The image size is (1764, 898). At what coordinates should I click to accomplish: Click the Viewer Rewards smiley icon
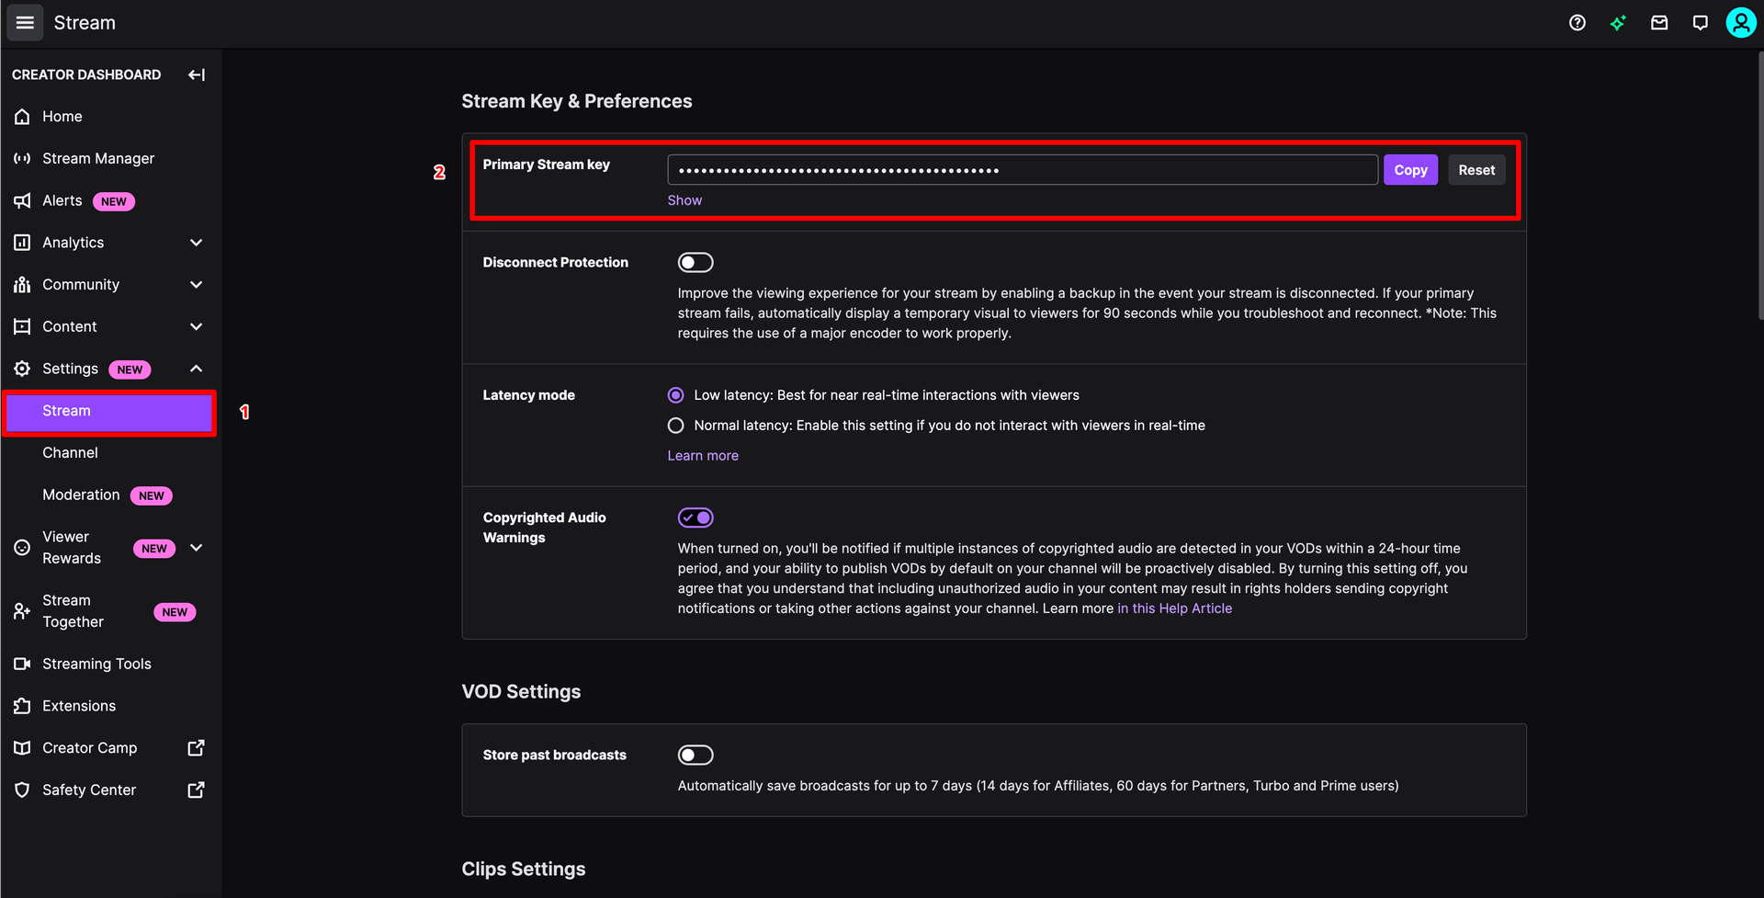22,548
